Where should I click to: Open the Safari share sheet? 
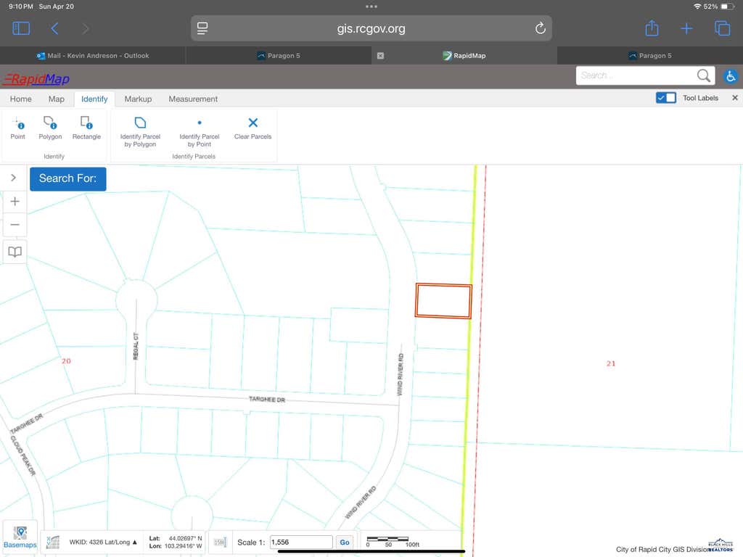[652, 28]
